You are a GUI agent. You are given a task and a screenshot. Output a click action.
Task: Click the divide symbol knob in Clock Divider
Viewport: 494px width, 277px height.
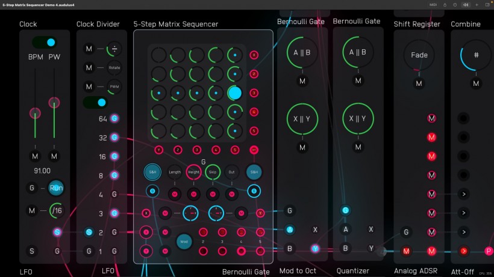pyautogui.click(x=114, y=49)
